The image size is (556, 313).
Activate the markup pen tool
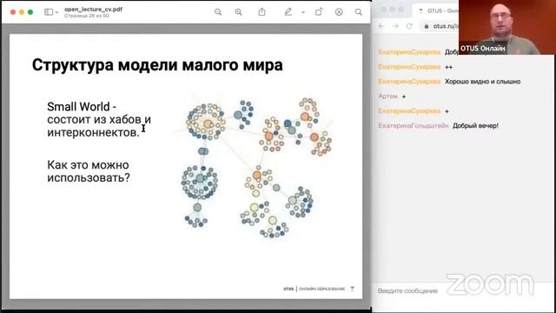[288, 12]
